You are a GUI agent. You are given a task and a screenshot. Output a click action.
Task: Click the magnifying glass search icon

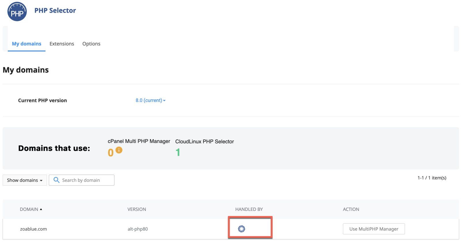coord(56,180)
